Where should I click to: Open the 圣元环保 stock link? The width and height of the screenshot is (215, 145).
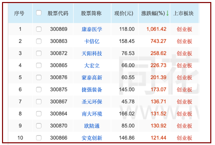pos(92,102)
